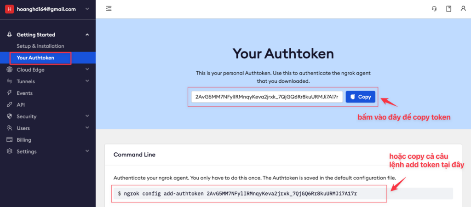The width and height of the screenshot is (471, 207).
Task: Collapse the Getting Started section
Action: 87,35
